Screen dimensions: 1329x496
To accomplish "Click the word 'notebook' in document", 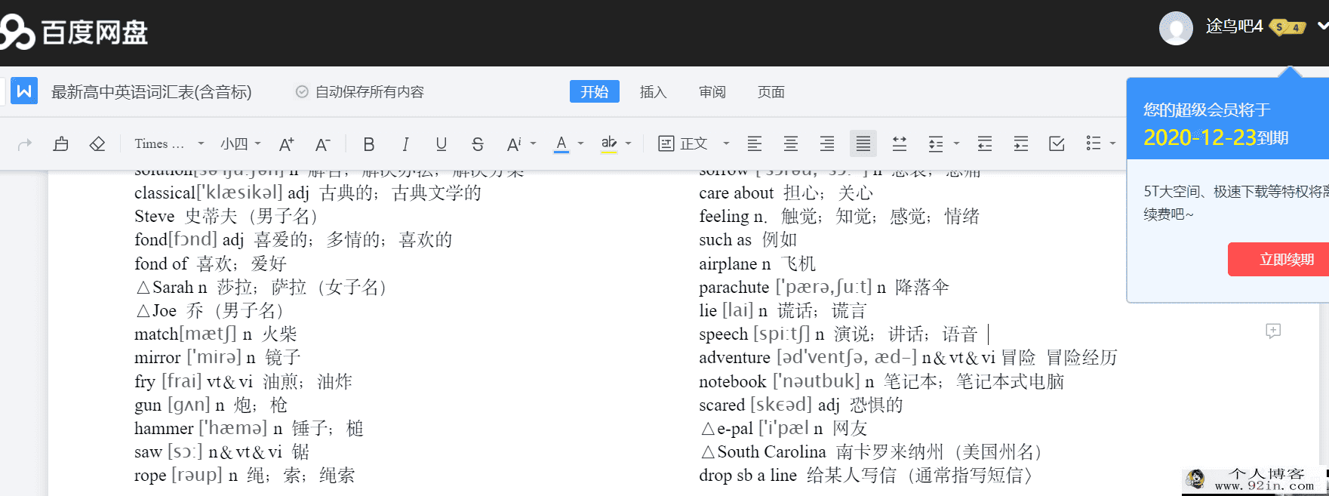I will [732, 382].
